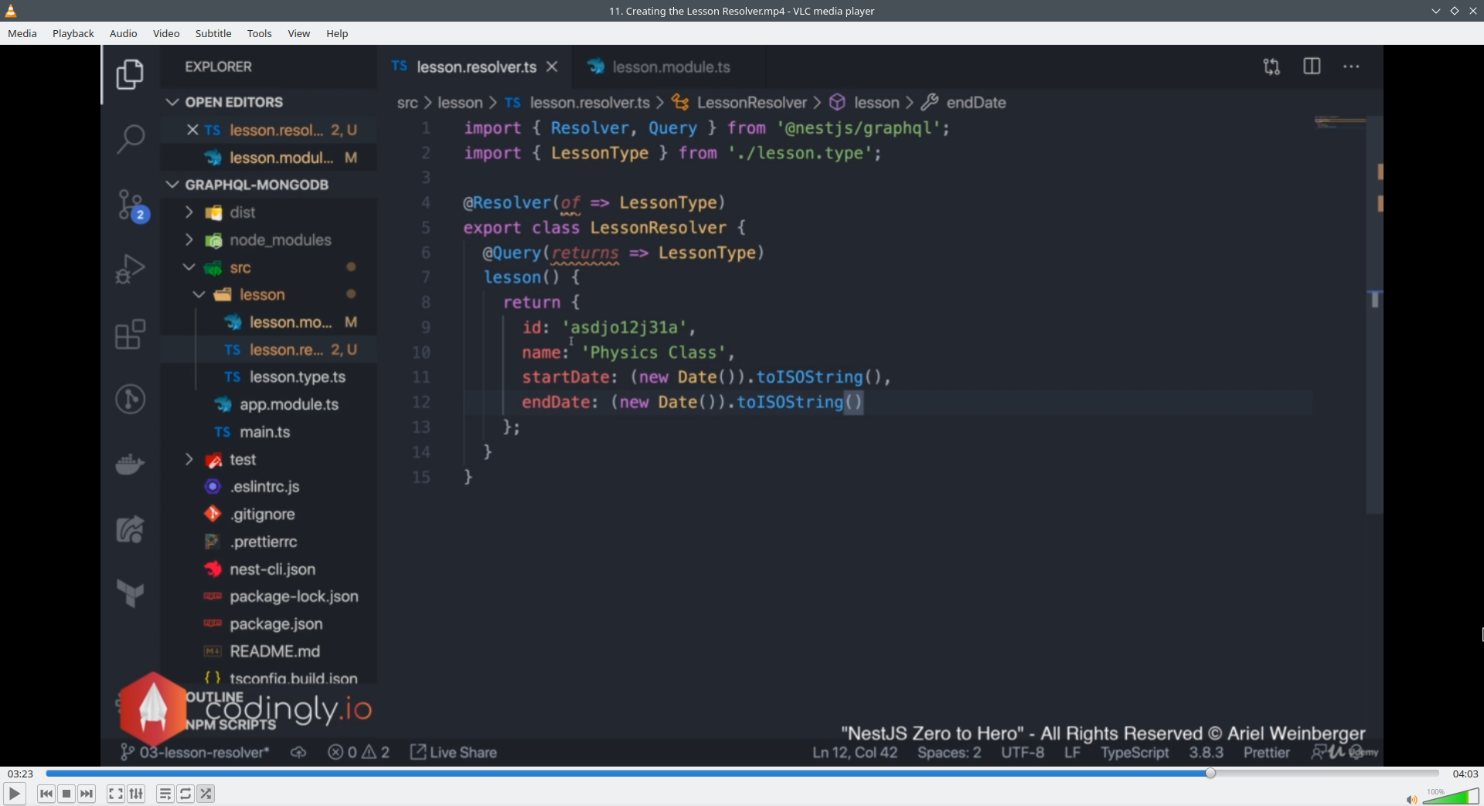
Task: Expand the node_modules folder
Action: 189,240
